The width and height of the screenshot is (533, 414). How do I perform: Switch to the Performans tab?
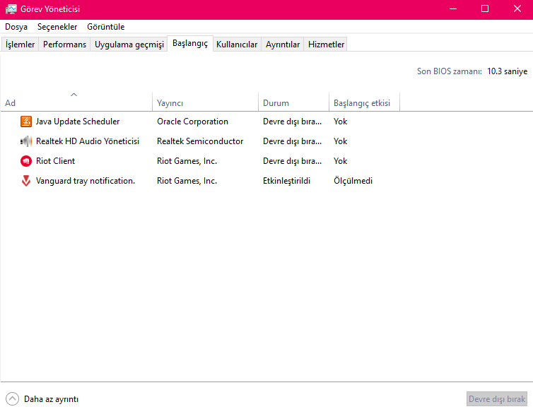[x=64, y=45]
